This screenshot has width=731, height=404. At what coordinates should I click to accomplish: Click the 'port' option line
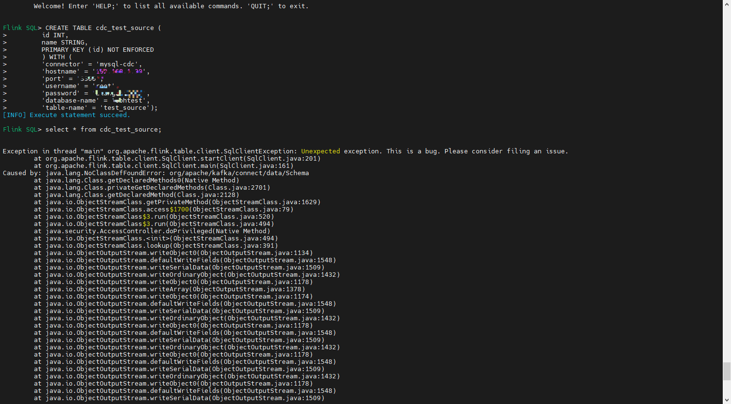point(73,79)
